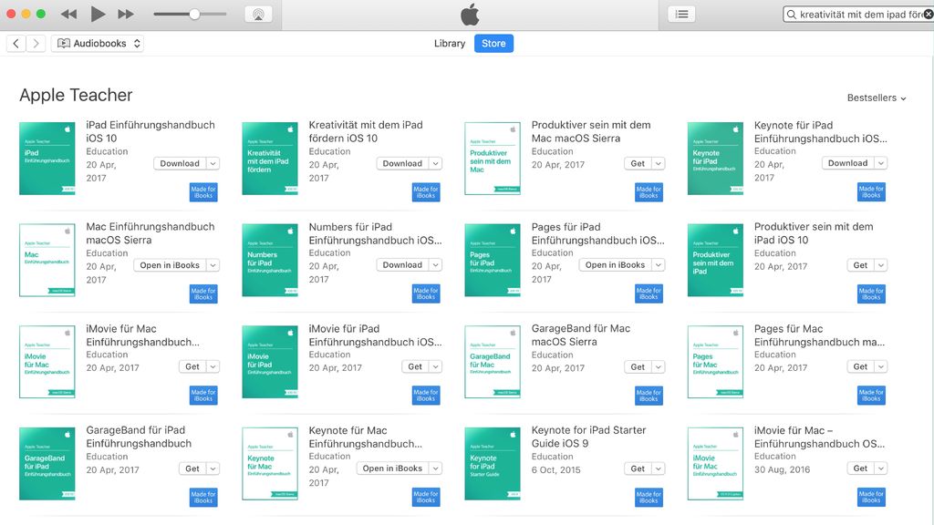Download Keynote für iPad Einführungshandbuch
934x525 pixels.
[x=847, y=162]
